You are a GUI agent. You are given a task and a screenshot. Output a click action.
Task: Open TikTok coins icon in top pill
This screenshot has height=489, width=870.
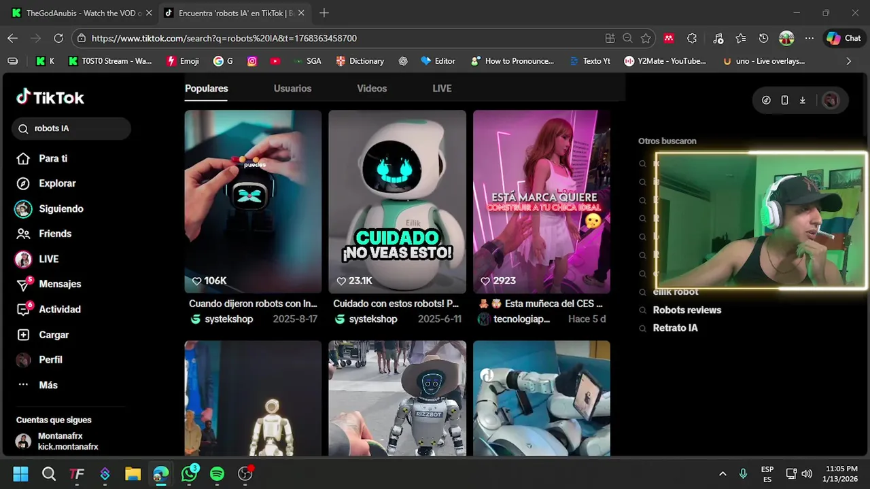[766, 101]
